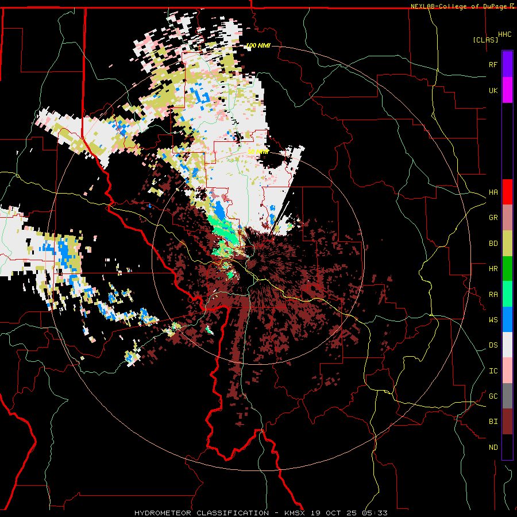Viewport: 517px width, 517px height.
Task: Click the HR legend label
Action: (493, 269)
